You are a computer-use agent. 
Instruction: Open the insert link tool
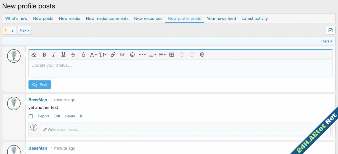pos(113,54)
